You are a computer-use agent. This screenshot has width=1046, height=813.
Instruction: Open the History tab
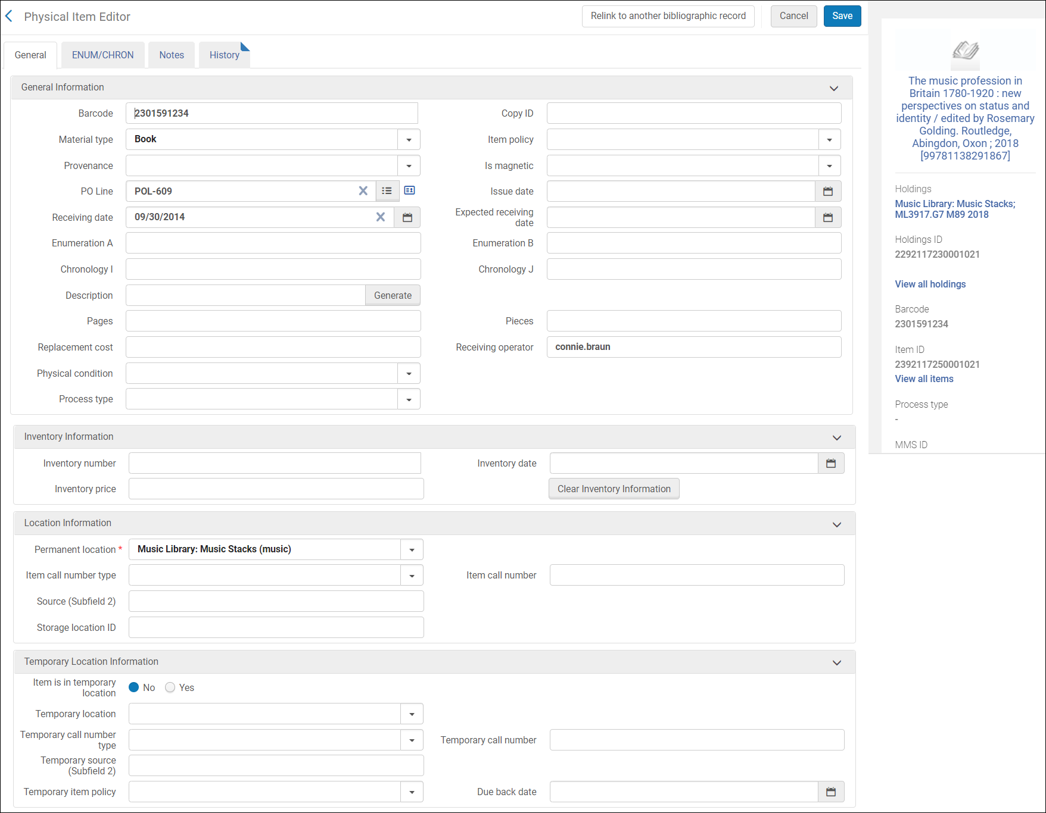(x=225, y=55)
